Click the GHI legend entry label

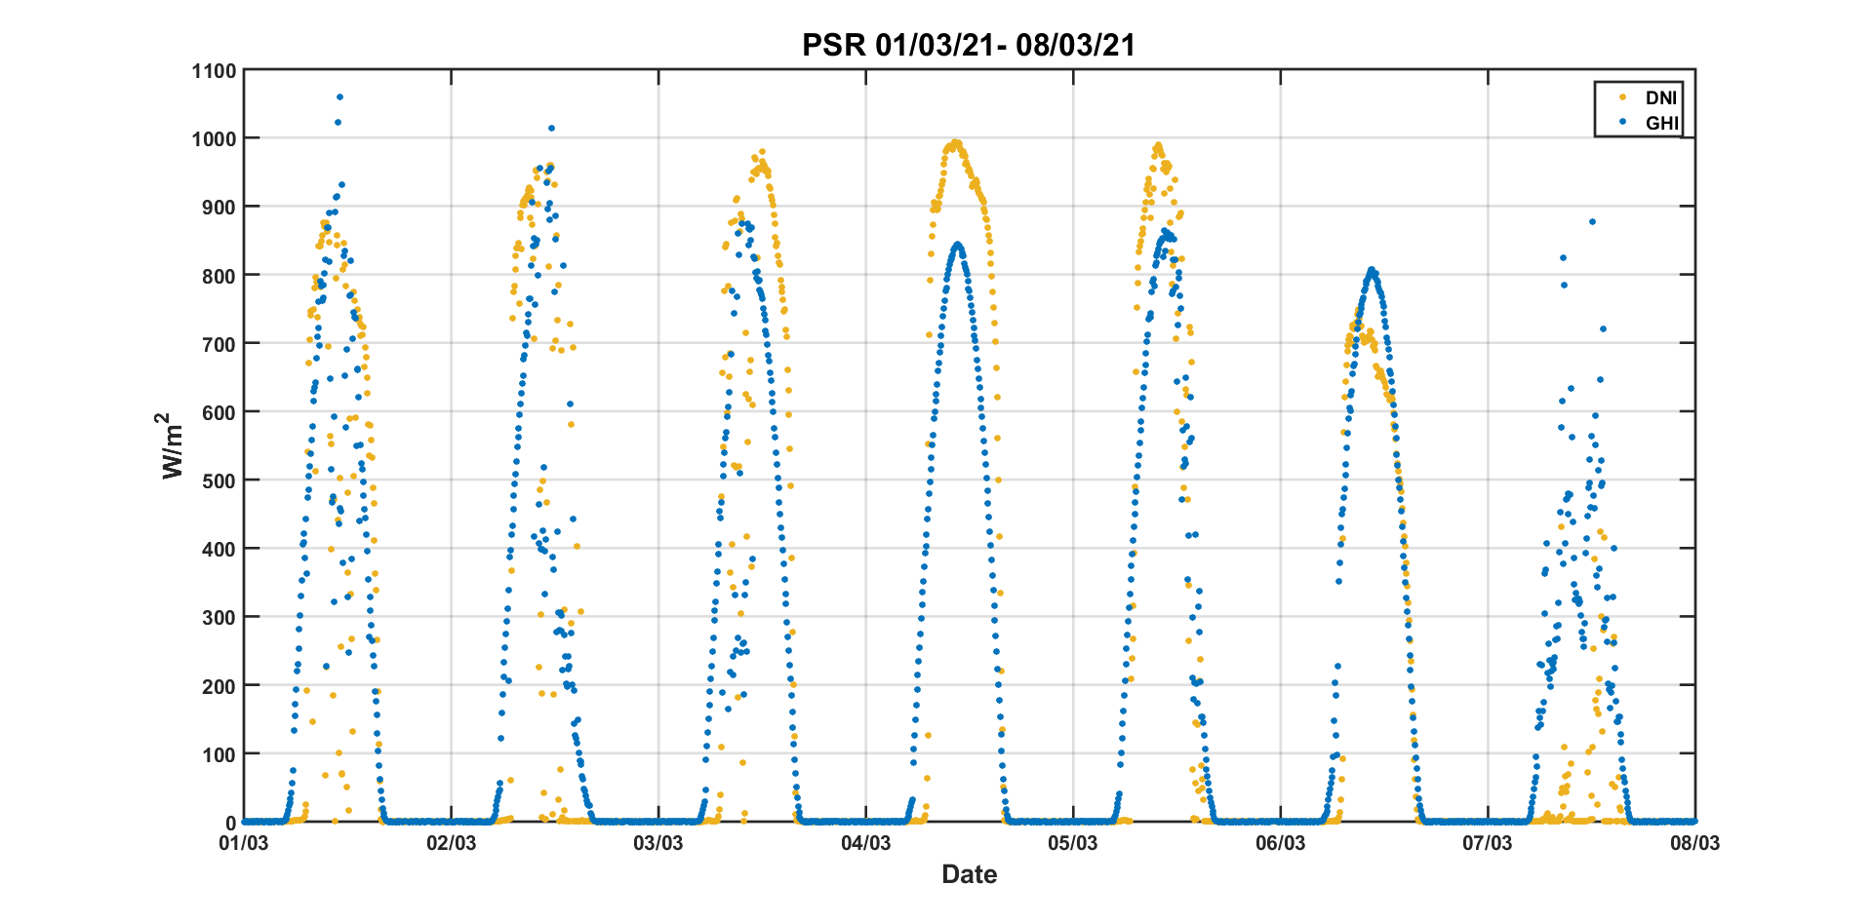pos(1661,123)
